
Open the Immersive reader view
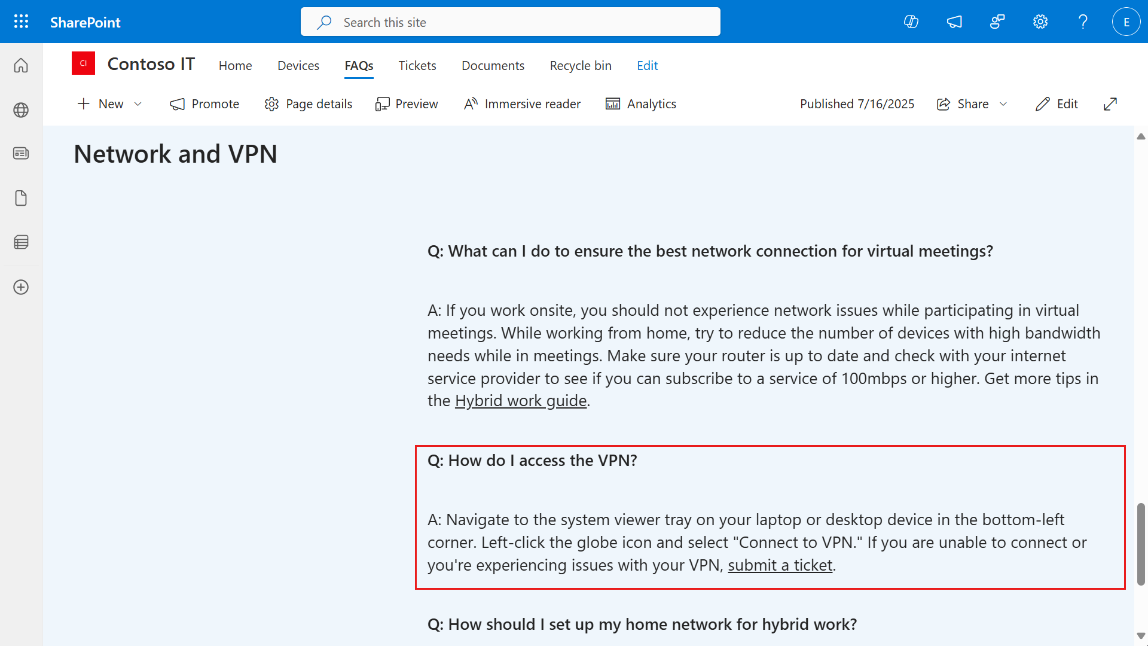(x=521, y=103)
